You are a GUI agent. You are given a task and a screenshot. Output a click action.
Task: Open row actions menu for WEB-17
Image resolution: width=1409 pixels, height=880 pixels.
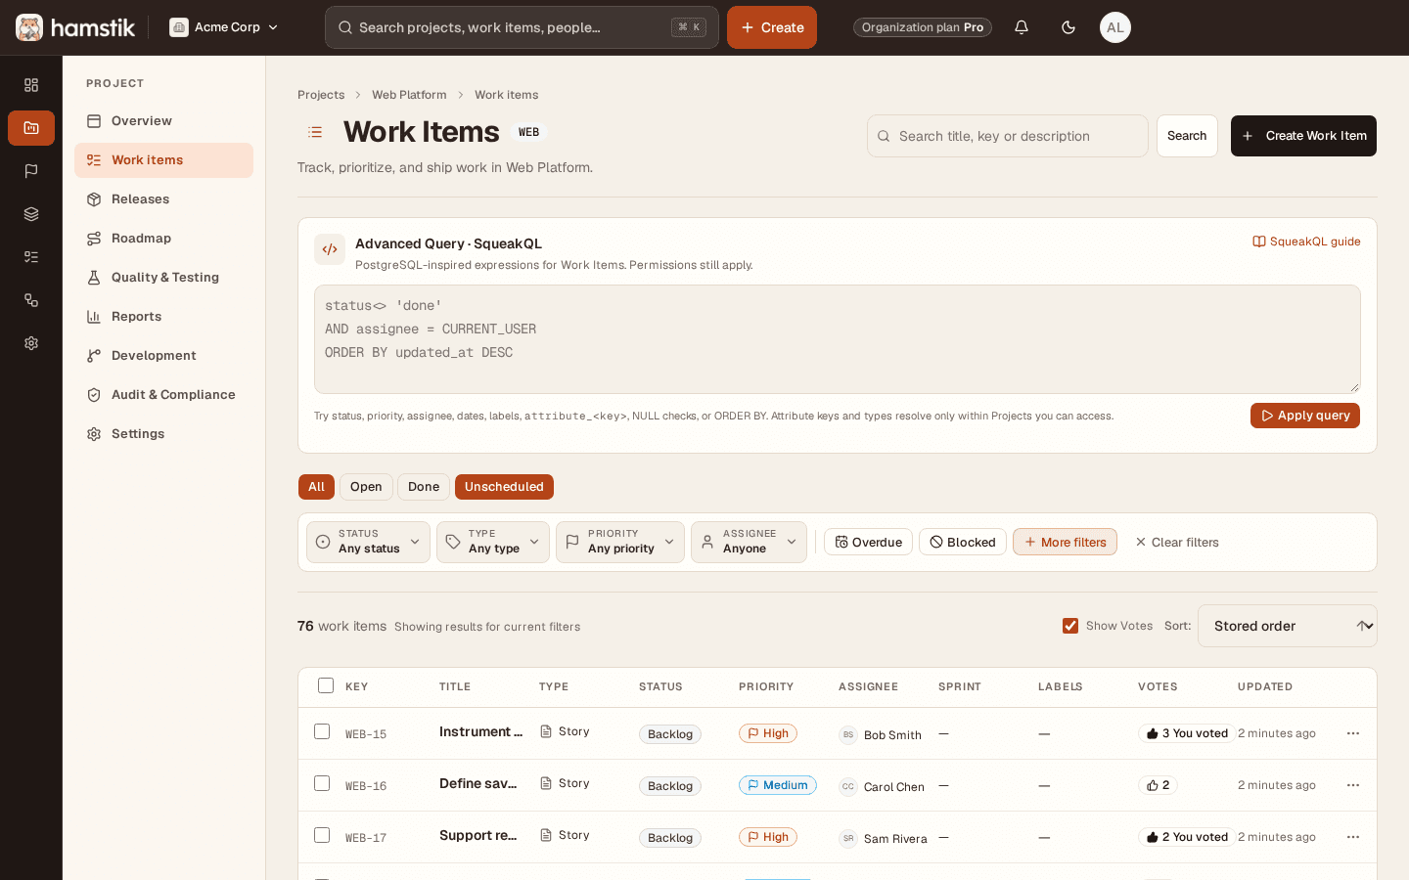click(x=1353, y=837)
